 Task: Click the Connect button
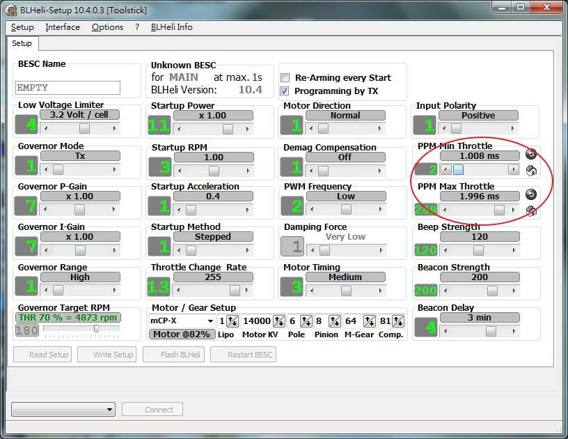point(152,410)
